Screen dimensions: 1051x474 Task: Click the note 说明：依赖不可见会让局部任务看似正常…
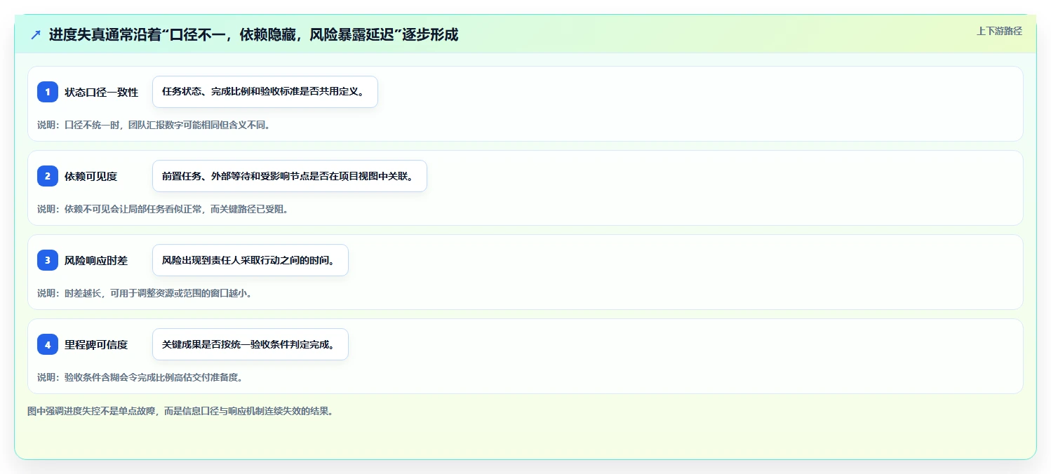tap(163, 209)
